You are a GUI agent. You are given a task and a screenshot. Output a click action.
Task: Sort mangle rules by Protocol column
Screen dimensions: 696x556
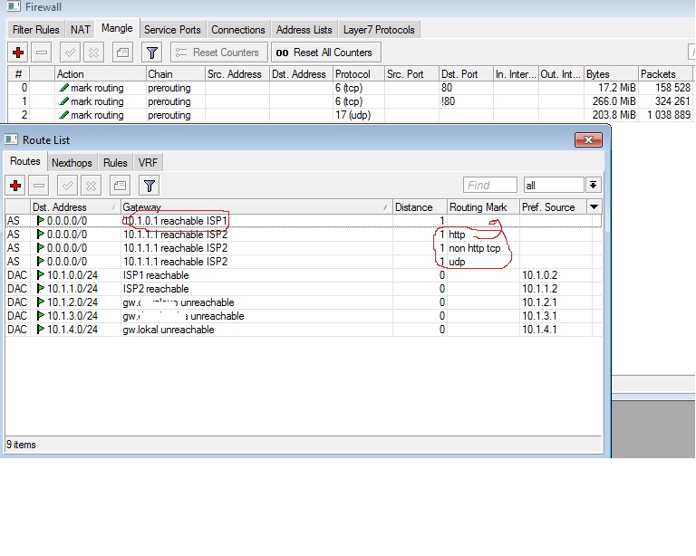pos(358,74)
